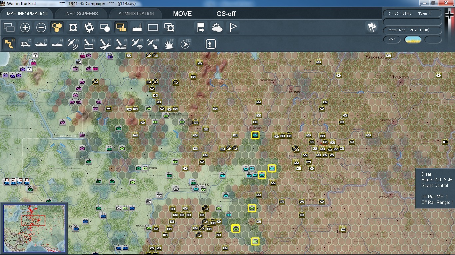
Task: Select the F10 plane with arrow icon
Action: coord(153,44)
